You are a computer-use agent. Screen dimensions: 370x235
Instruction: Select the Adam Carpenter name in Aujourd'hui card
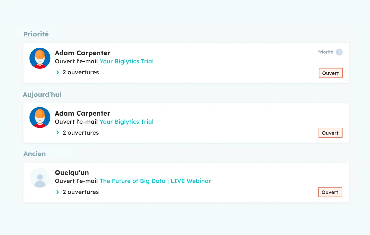(x=82, y=113)
